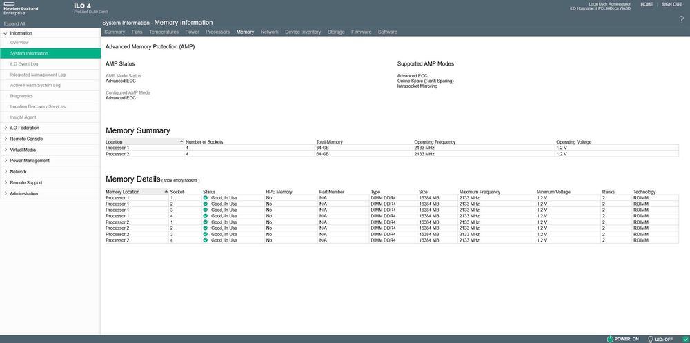This screenshot has height=343, width=690.
Task: Select the Memory tab
Action: (x=245, y=32)
